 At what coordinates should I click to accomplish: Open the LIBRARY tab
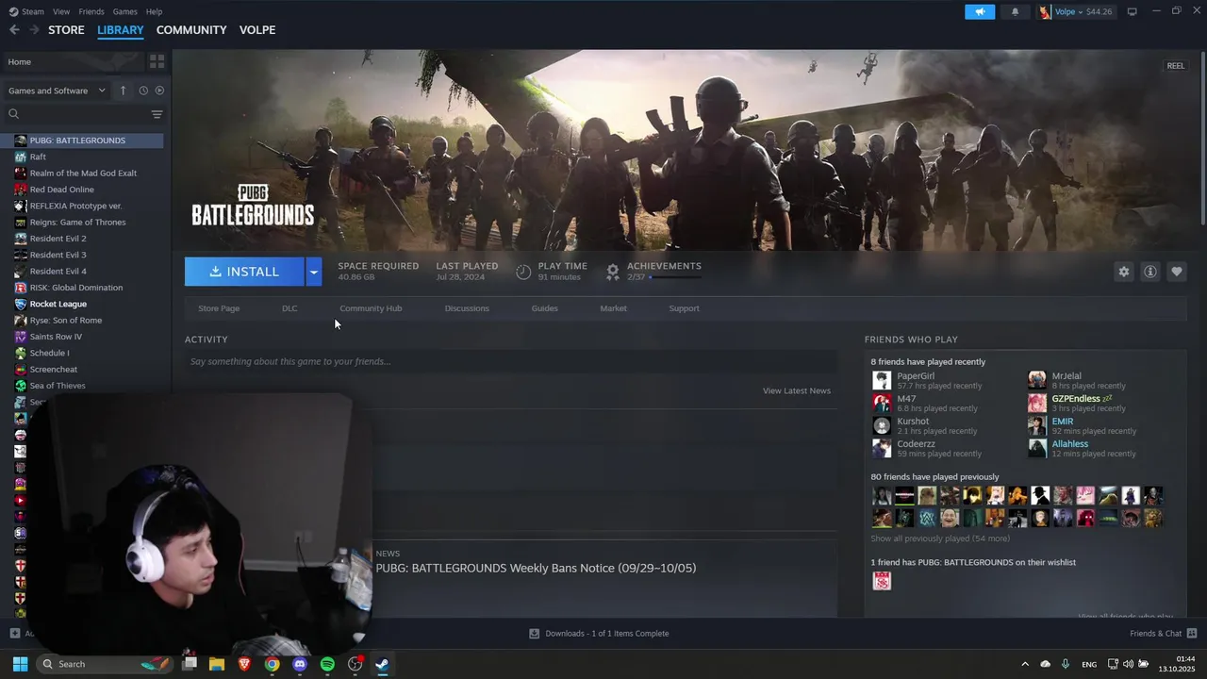click(x=121, y=30)
